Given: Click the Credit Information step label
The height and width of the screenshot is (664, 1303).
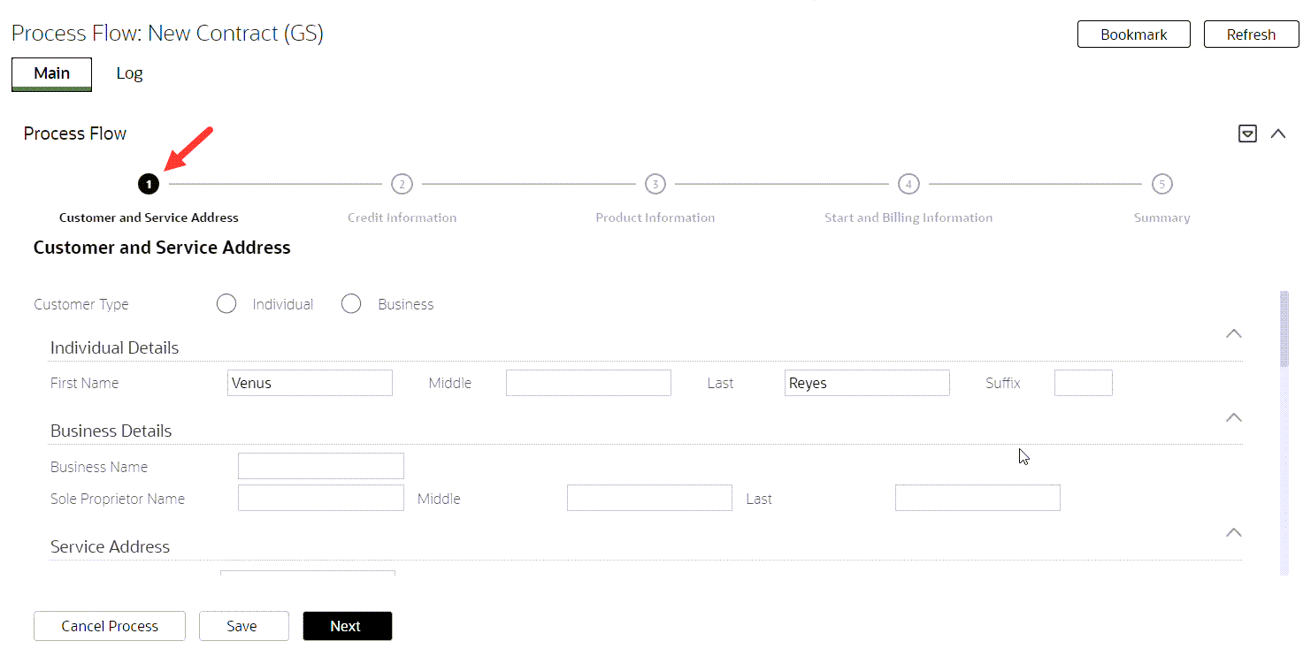Looking at the screenshot, I should tap(402, 218).
